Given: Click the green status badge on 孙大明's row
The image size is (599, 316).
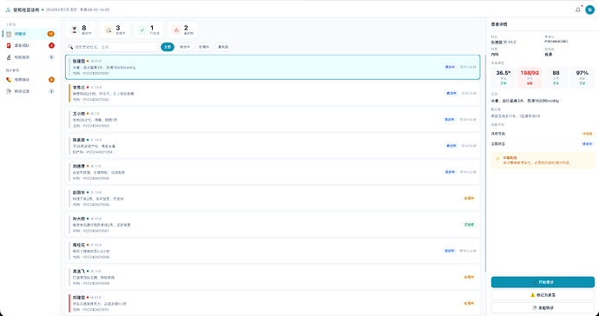Looking at the screenshot, I should pyautogui.click(x=469, y=225).
